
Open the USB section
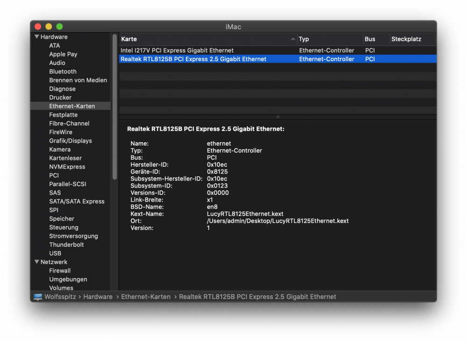(x=55, y=253)
